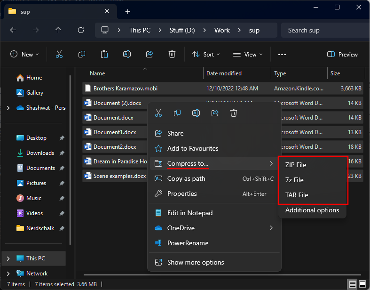The width and height of the screenshot is (370, 290).
Task: Open the New item dropdown
Action: (25, 55)
